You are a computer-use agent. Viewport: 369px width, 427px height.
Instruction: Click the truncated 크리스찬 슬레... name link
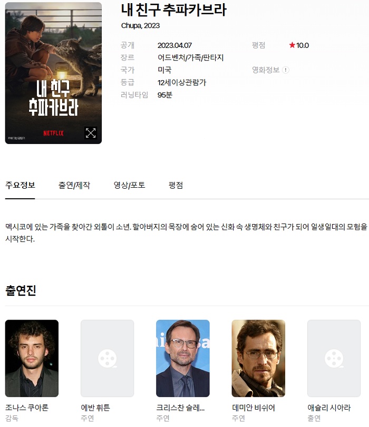click(x=180, y=407)
